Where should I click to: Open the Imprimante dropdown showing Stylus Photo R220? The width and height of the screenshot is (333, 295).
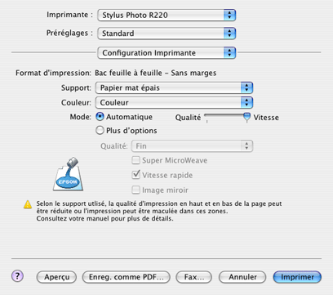(x=166, y=15)
